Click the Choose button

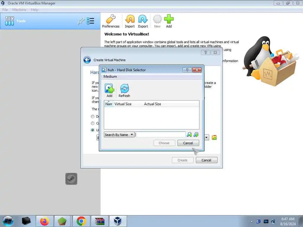coord(164,143)
